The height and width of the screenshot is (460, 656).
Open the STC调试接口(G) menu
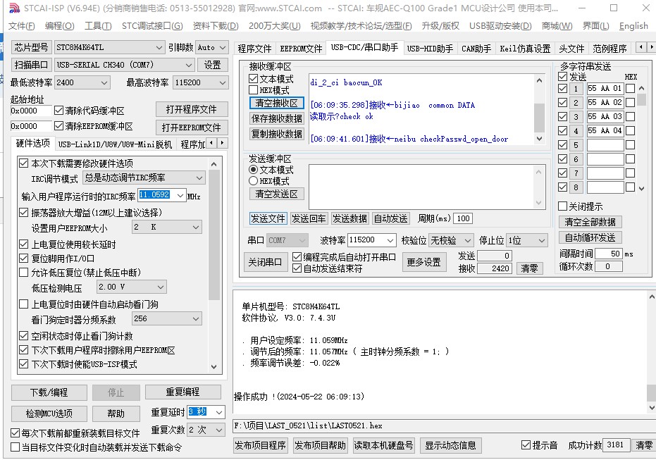(x=152, y=26)
